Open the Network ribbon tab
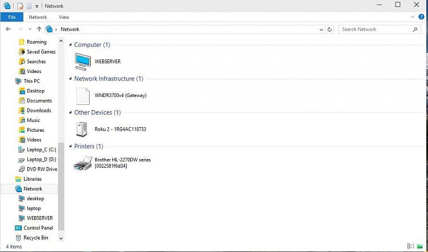Screen dimensions: 428x252 coord(38,17)
